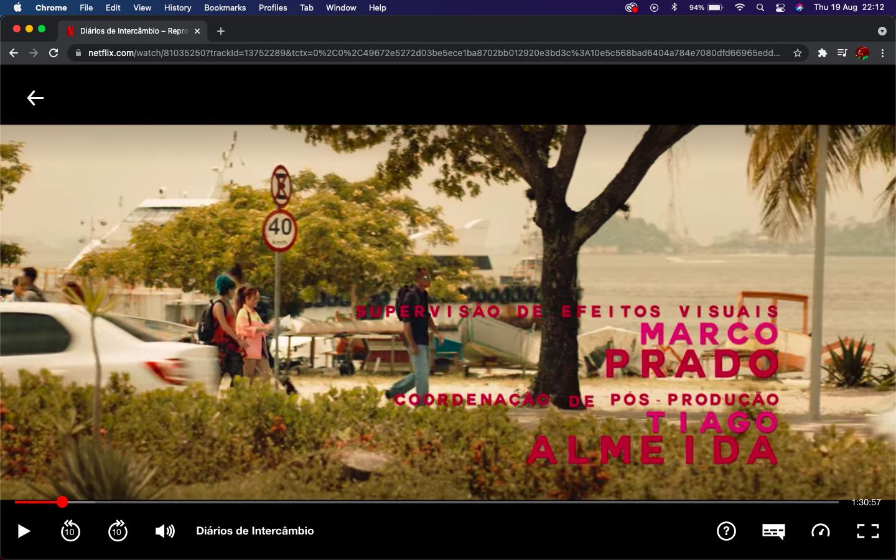Click the browser forward arrow
The width and height of the screenshot is (896, 560).
pyautogui.click(x=34, y=53)
